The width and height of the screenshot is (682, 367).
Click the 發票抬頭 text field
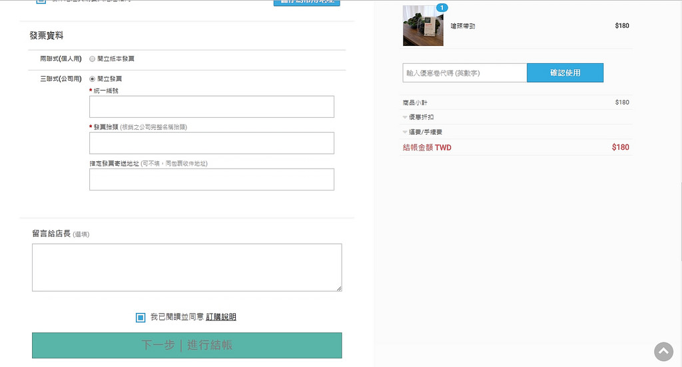pyautogui.click(x=211, y=143)
